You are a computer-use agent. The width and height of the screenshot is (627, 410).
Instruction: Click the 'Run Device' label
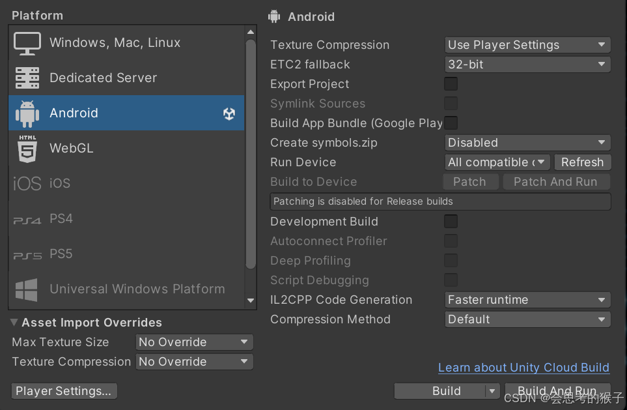303,162
